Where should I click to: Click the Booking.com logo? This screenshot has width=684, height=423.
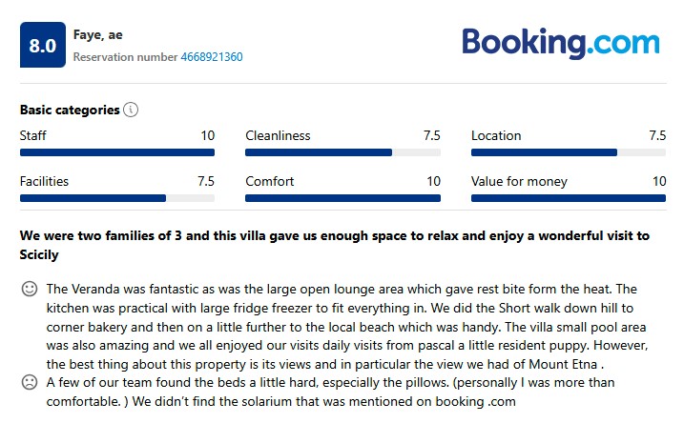pyautogui.click(x=561, y=43)
